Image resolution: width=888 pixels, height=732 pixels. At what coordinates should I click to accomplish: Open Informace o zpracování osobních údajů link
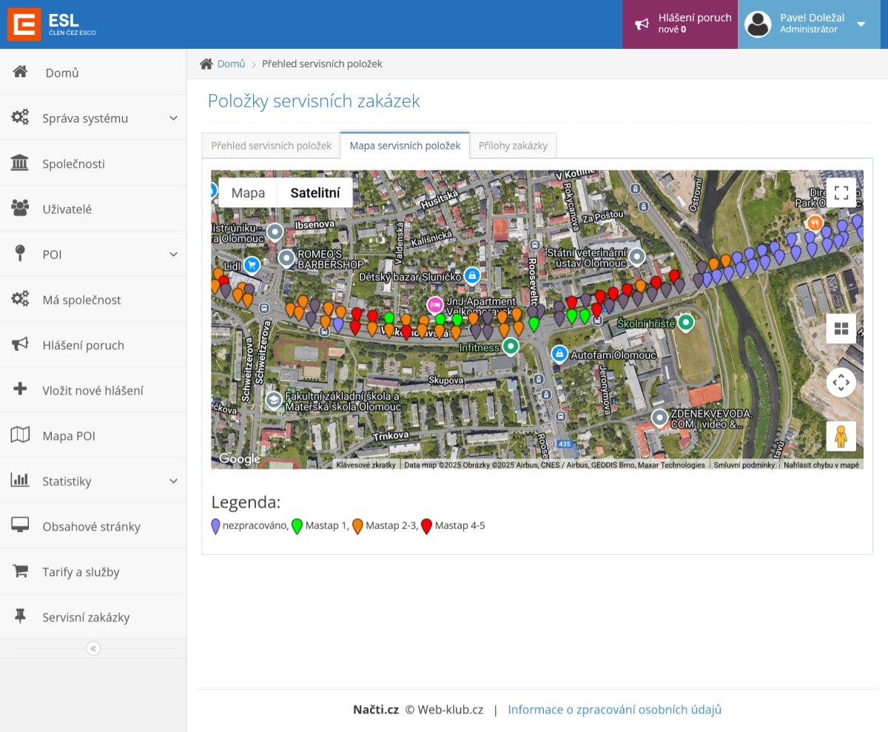pyautogui.click(x=614, y=709)
